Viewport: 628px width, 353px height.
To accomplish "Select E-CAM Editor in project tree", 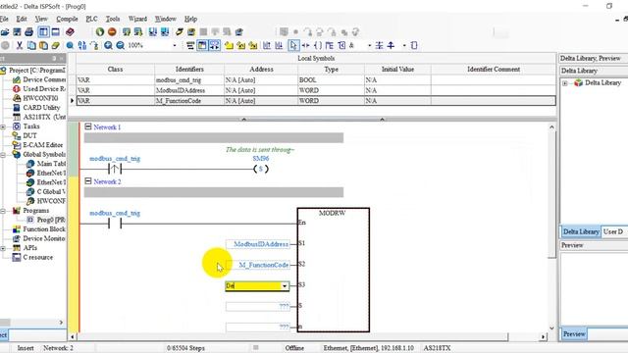I will click(x=42, y=145).
